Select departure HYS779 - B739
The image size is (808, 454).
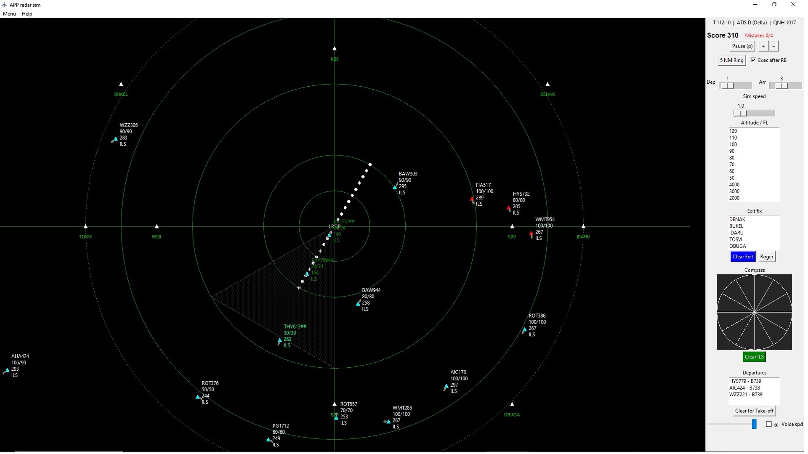point(745,381)
